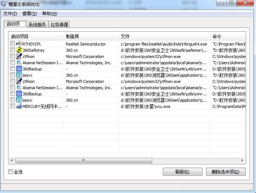
Task: Click the 删除选中项(D) button
Action: 226,172
